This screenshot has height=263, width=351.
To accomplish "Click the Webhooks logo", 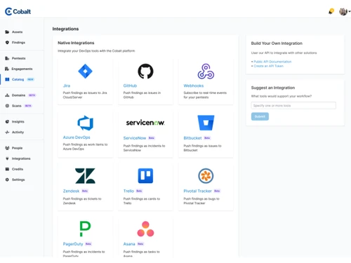I will pyautogui.click(x=206, y=71).
